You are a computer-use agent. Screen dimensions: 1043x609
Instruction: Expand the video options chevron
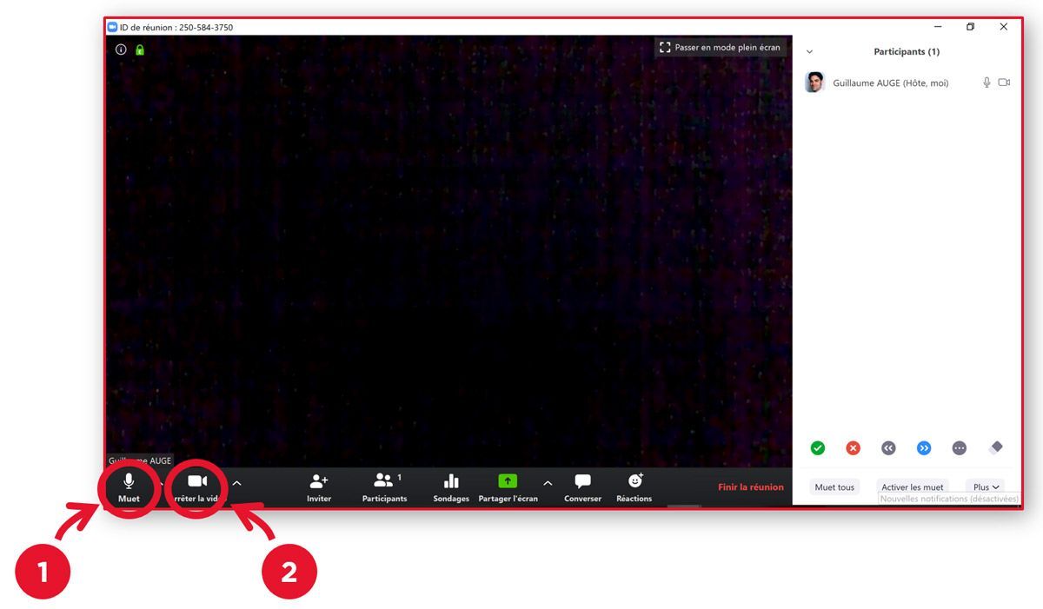click(x=236, y=483)
